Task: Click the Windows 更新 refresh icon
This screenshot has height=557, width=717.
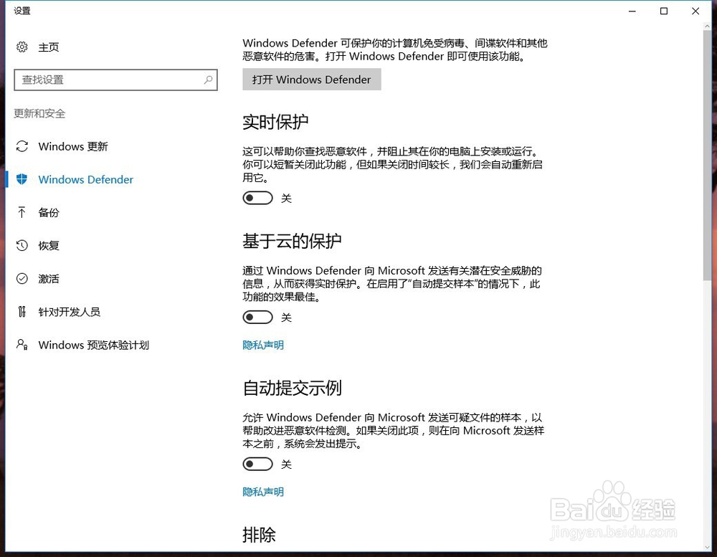Action: pos(22,146)
